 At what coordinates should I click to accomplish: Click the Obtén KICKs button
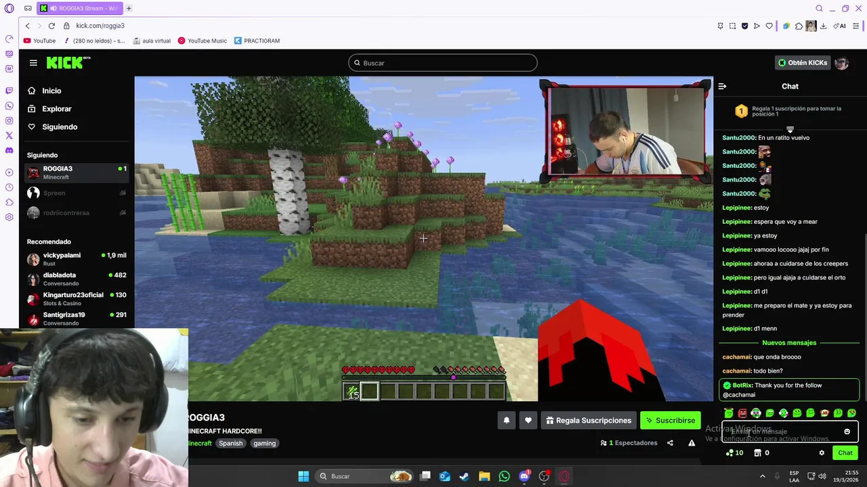[803, 63]
